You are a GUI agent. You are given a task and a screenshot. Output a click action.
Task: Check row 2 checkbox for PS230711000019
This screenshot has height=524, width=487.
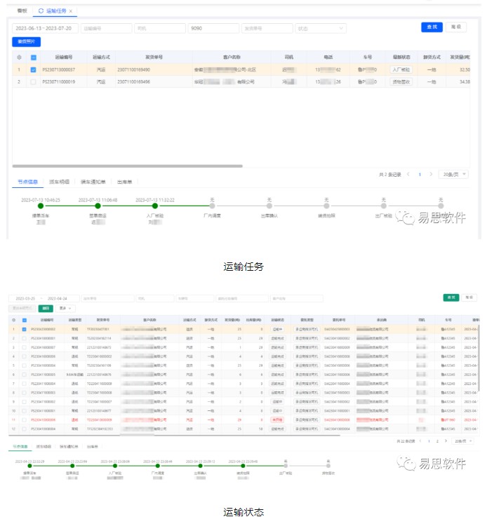pyautogui.click(x=33, y=82)
